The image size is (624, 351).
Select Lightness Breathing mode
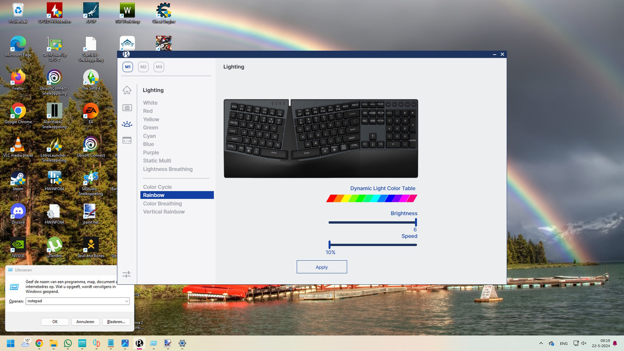point(168,169)
